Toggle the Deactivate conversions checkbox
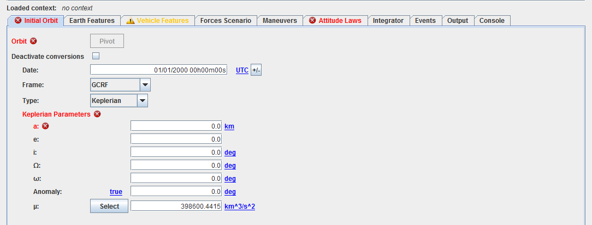The height and width of the screenshot is (225, 592). pos(96,56)
